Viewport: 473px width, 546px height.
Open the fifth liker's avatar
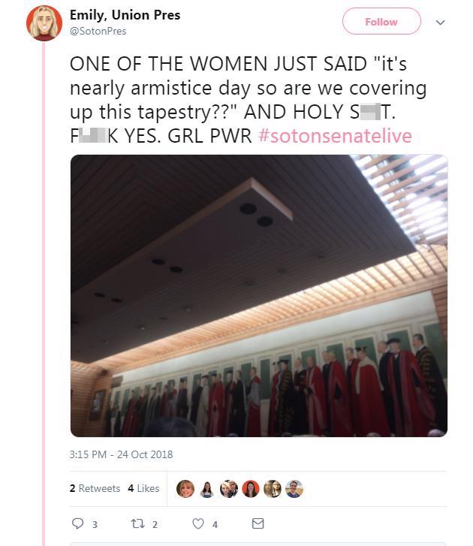[x=273, y=488]
